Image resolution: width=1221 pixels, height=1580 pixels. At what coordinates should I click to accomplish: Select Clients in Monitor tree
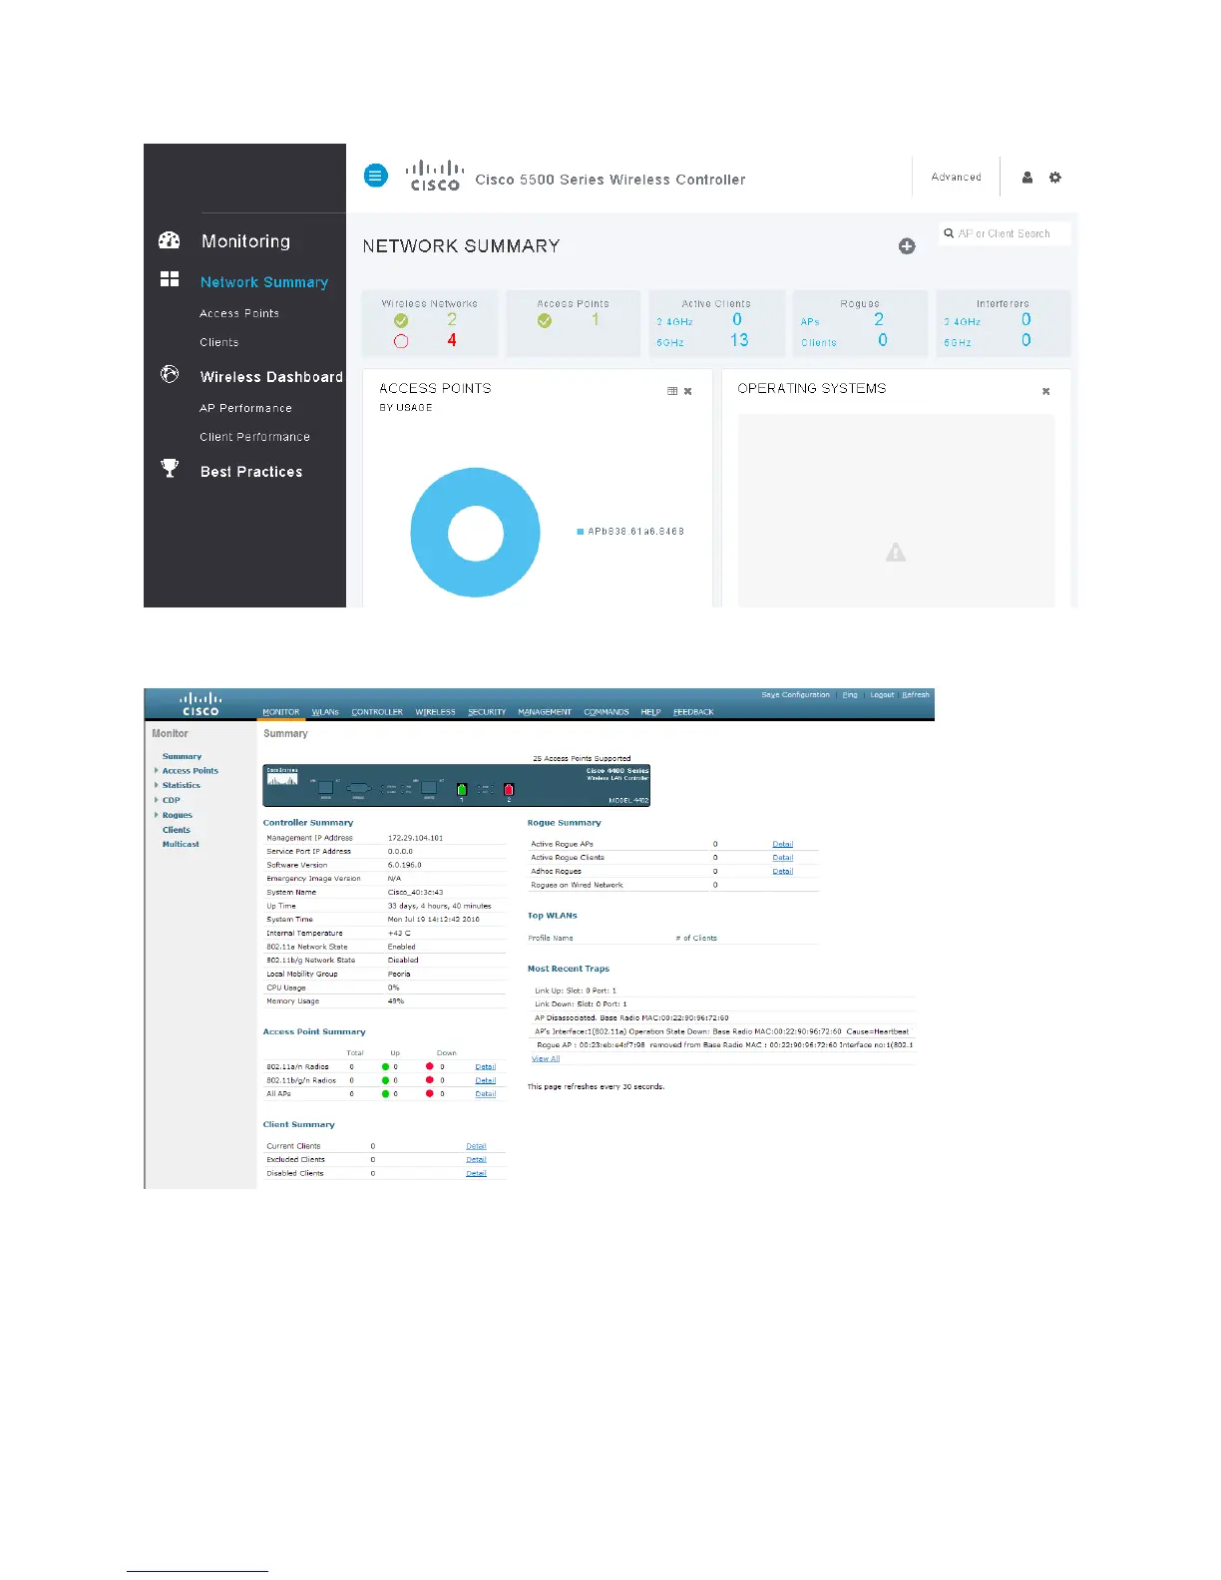click(x=177, y=830)
